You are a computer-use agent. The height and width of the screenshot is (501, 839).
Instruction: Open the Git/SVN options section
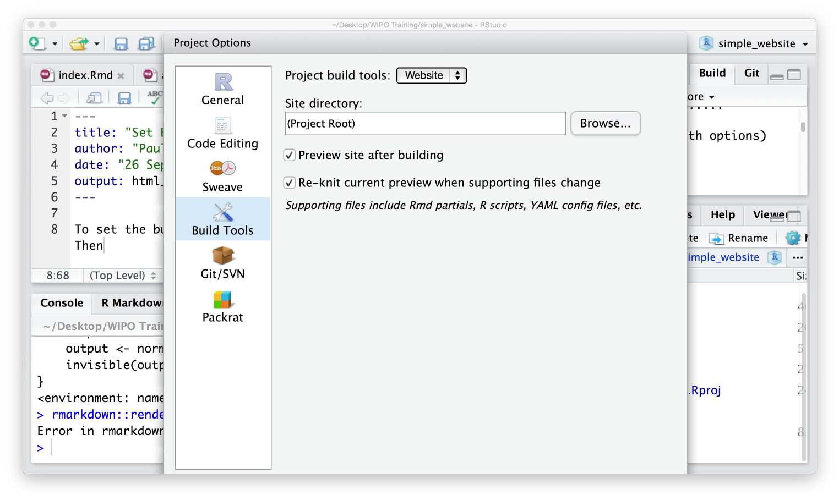coord(222,263)
